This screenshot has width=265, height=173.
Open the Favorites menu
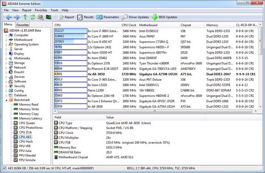(x=41, y=10)
